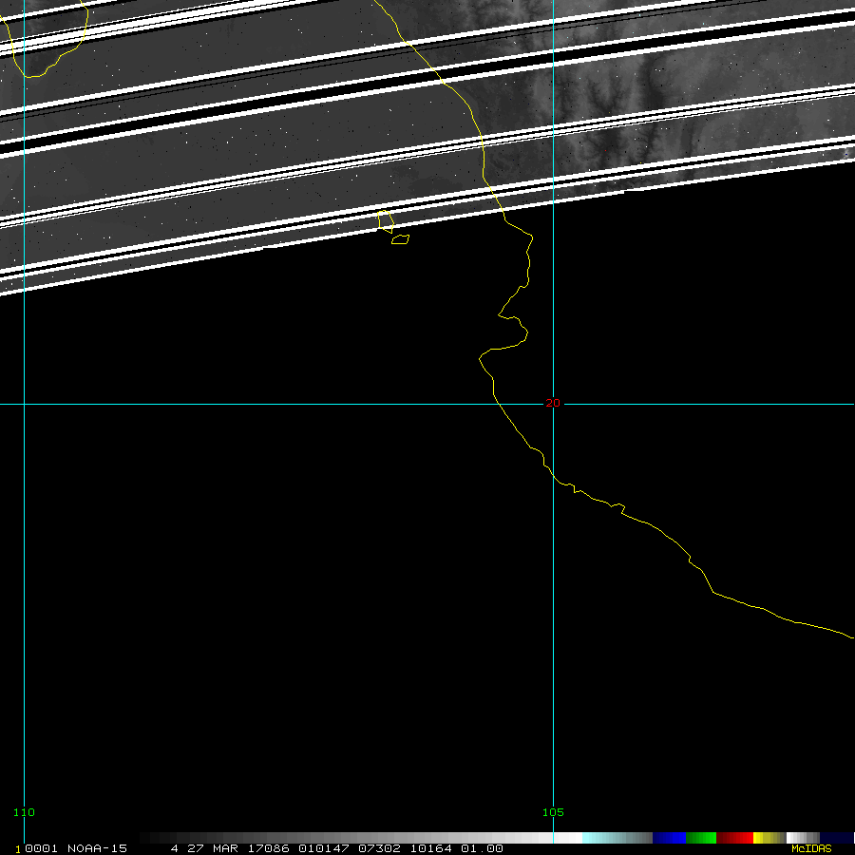Click the 17086 Julian day value
The width and height of the screenshot is (855, 855).
[x=271, y=848]
